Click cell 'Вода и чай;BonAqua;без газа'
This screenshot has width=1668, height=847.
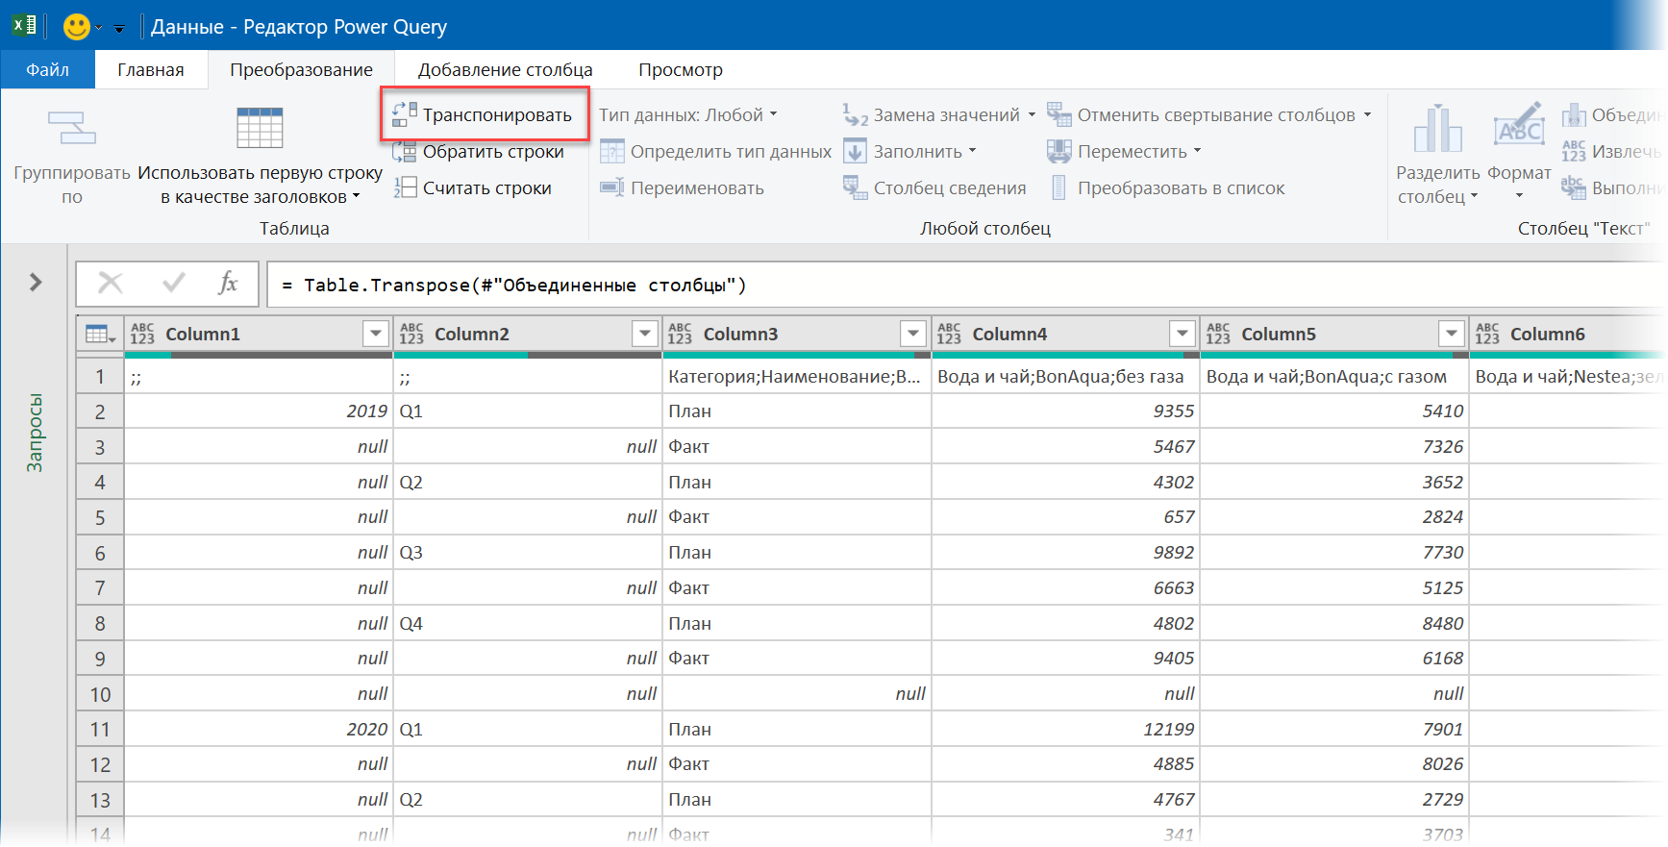pos(1065,376)
